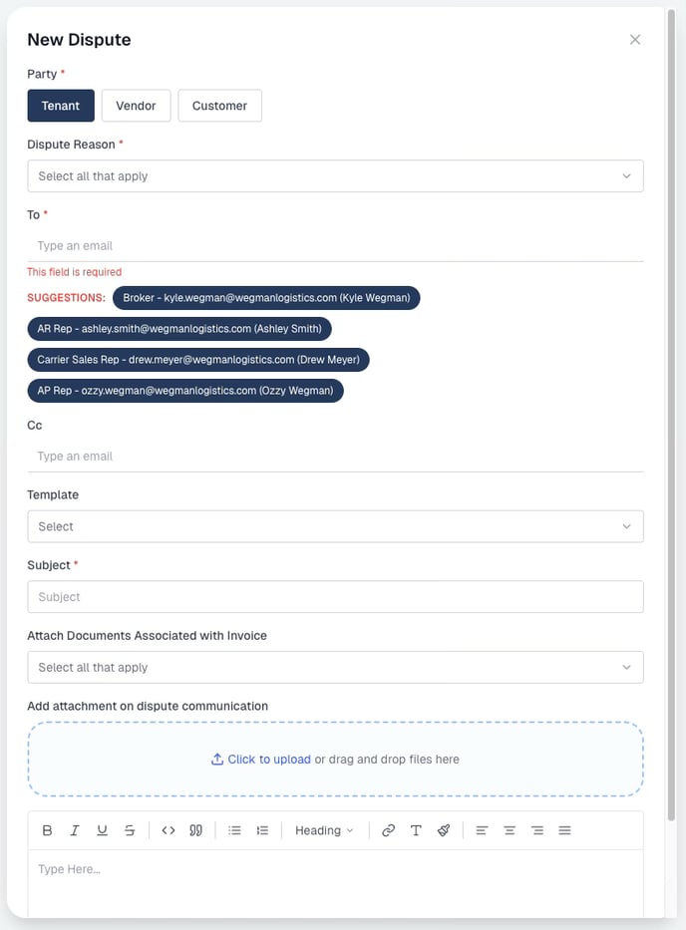The image size is (686, 930).
Task: Create a numbered list
Action: pyautogui.click(x=262, y=830)
